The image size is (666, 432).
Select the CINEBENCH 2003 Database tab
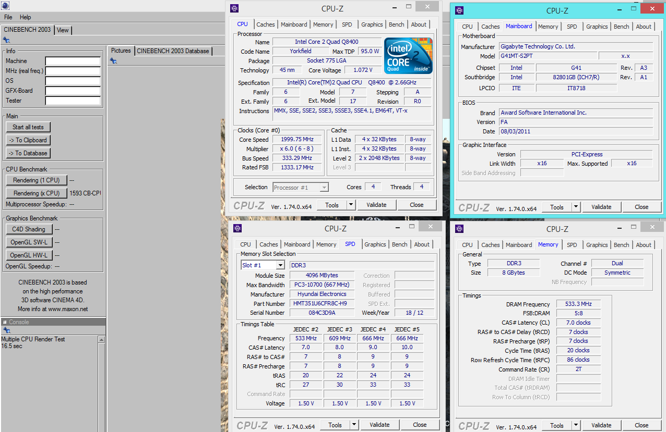click(173, 51)
